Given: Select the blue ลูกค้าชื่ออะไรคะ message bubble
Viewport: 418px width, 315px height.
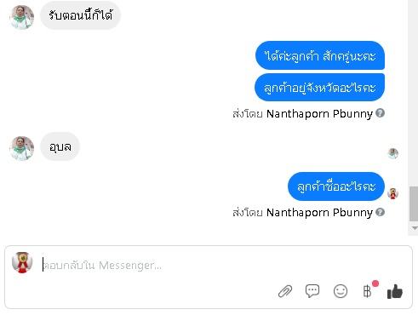Looking at the screenshot, I should (x=336, y=186).
